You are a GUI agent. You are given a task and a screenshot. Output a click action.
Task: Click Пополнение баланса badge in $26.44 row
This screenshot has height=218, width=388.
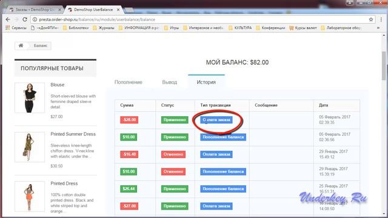tap(223, 189)
